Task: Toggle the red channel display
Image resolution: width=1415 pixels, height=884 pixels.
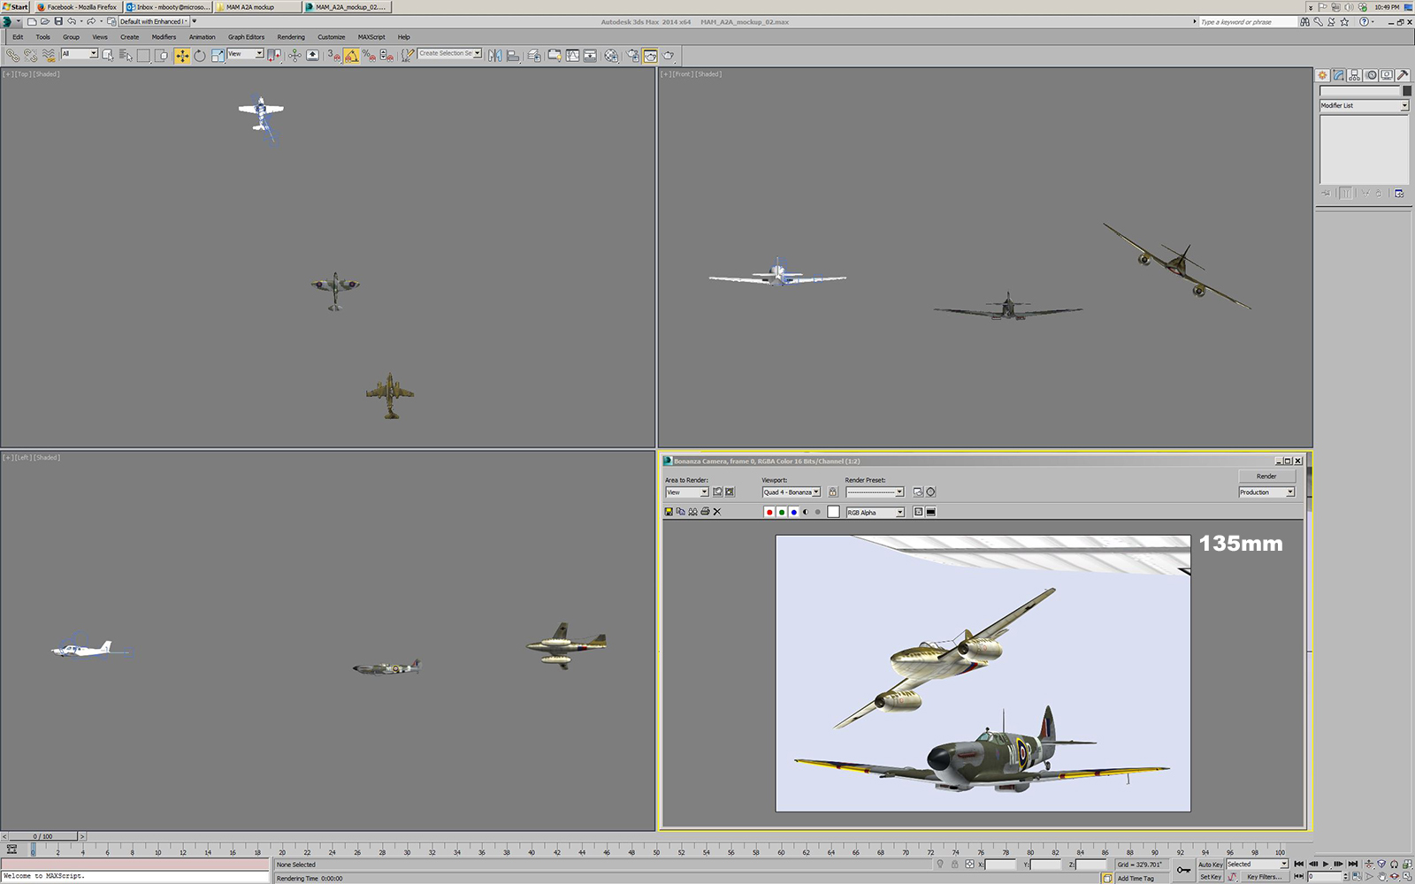Action: (x=769, y=512)
